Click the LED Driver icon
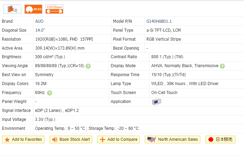 (54, 9)
